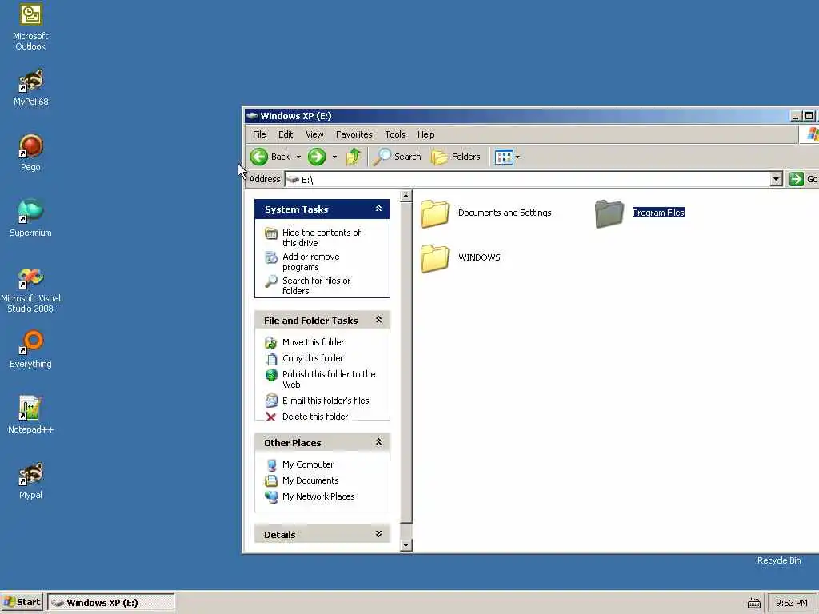Image resolution: width=819 pixels, height=614 pixels.
Task: Click Hide the contents of this drive
Action: (322, 237)
